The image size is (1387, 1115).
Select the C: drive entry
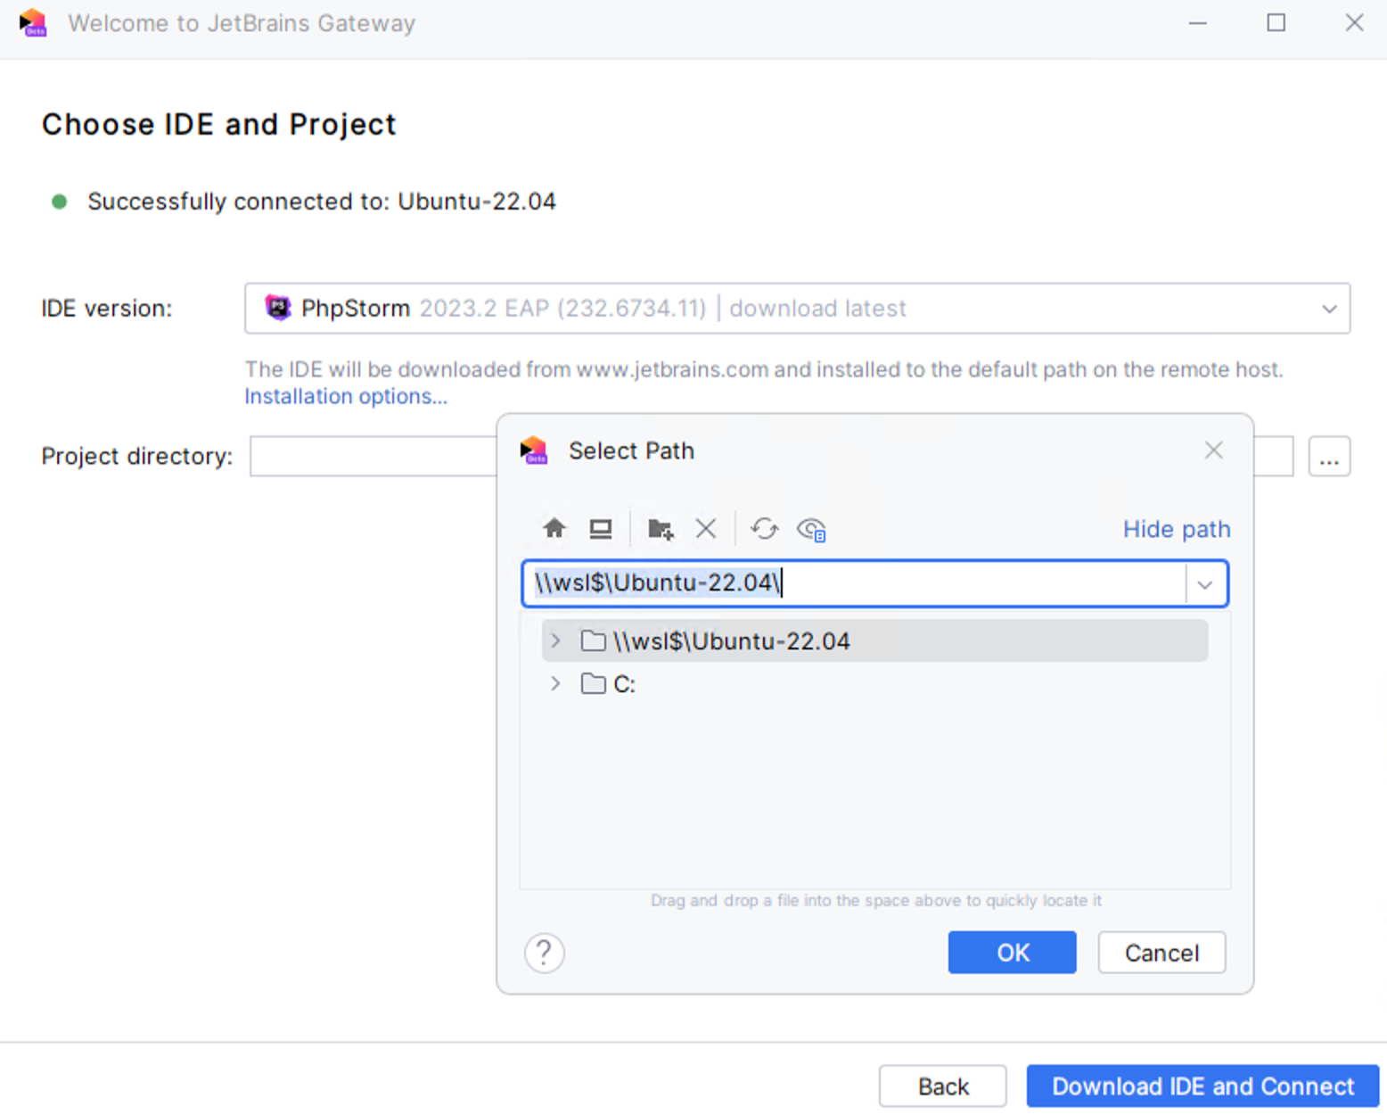624,683
